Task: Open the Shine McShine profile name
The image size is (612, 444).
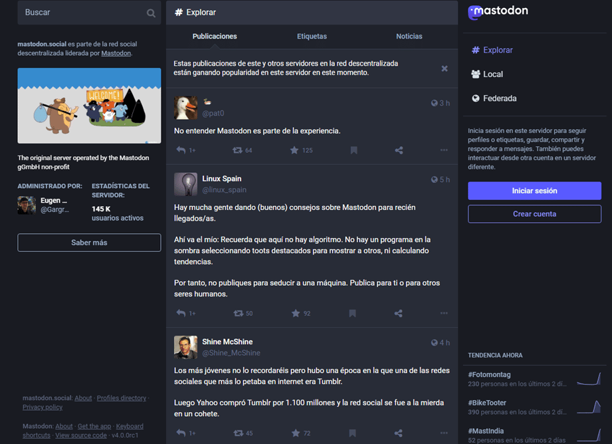Action: (227, 342)
